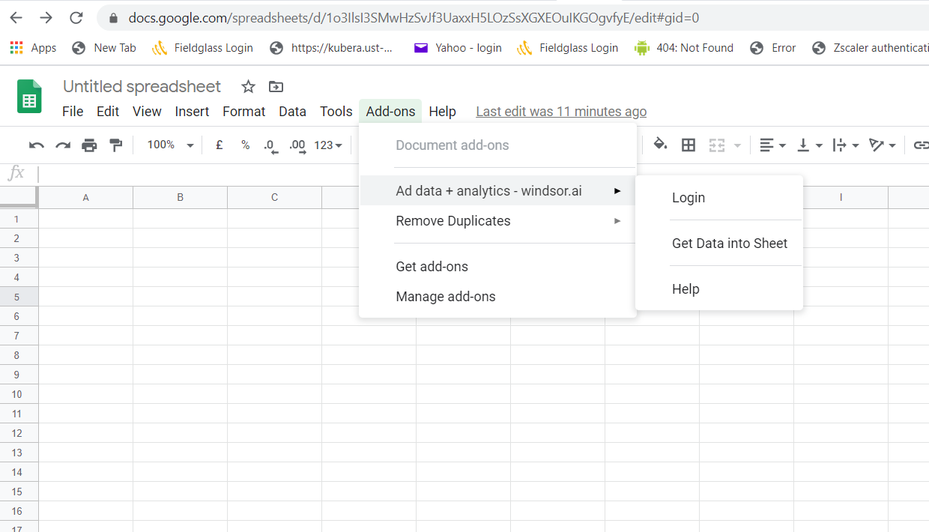The height and width of the screenshot is (532, 929).
Task: Click the Fieldglass Login bookmark
Action: tap(202, 48)
